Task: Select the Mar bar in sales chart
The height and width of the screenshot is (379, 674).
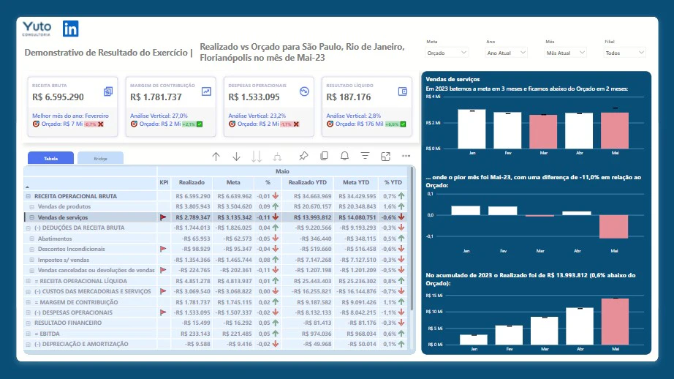Action: (543, 132)
